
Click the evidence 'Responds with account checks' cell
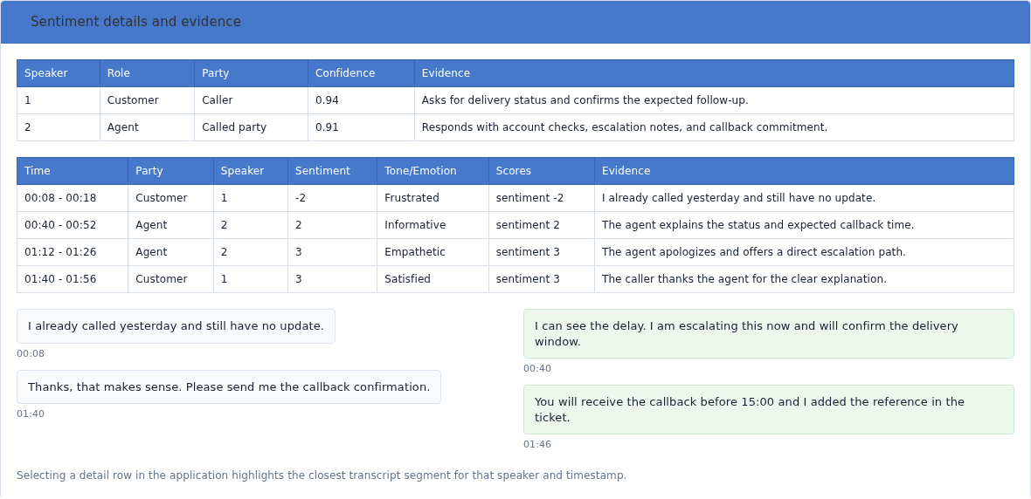[x=714, y=127]
